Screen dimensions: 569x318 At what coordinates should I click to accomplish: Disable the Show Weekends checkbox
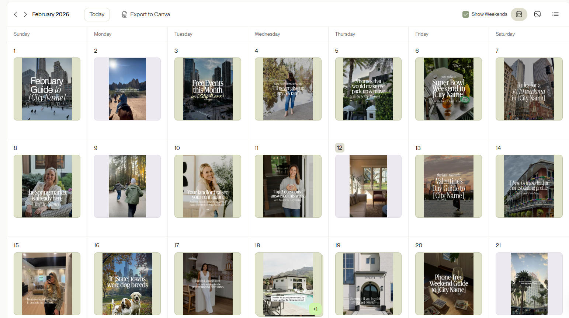click(x=466, y=14)
